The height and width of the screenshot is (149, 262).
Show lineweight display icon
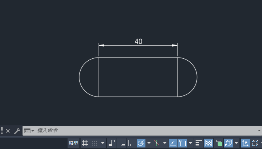[x=199, y=143]
